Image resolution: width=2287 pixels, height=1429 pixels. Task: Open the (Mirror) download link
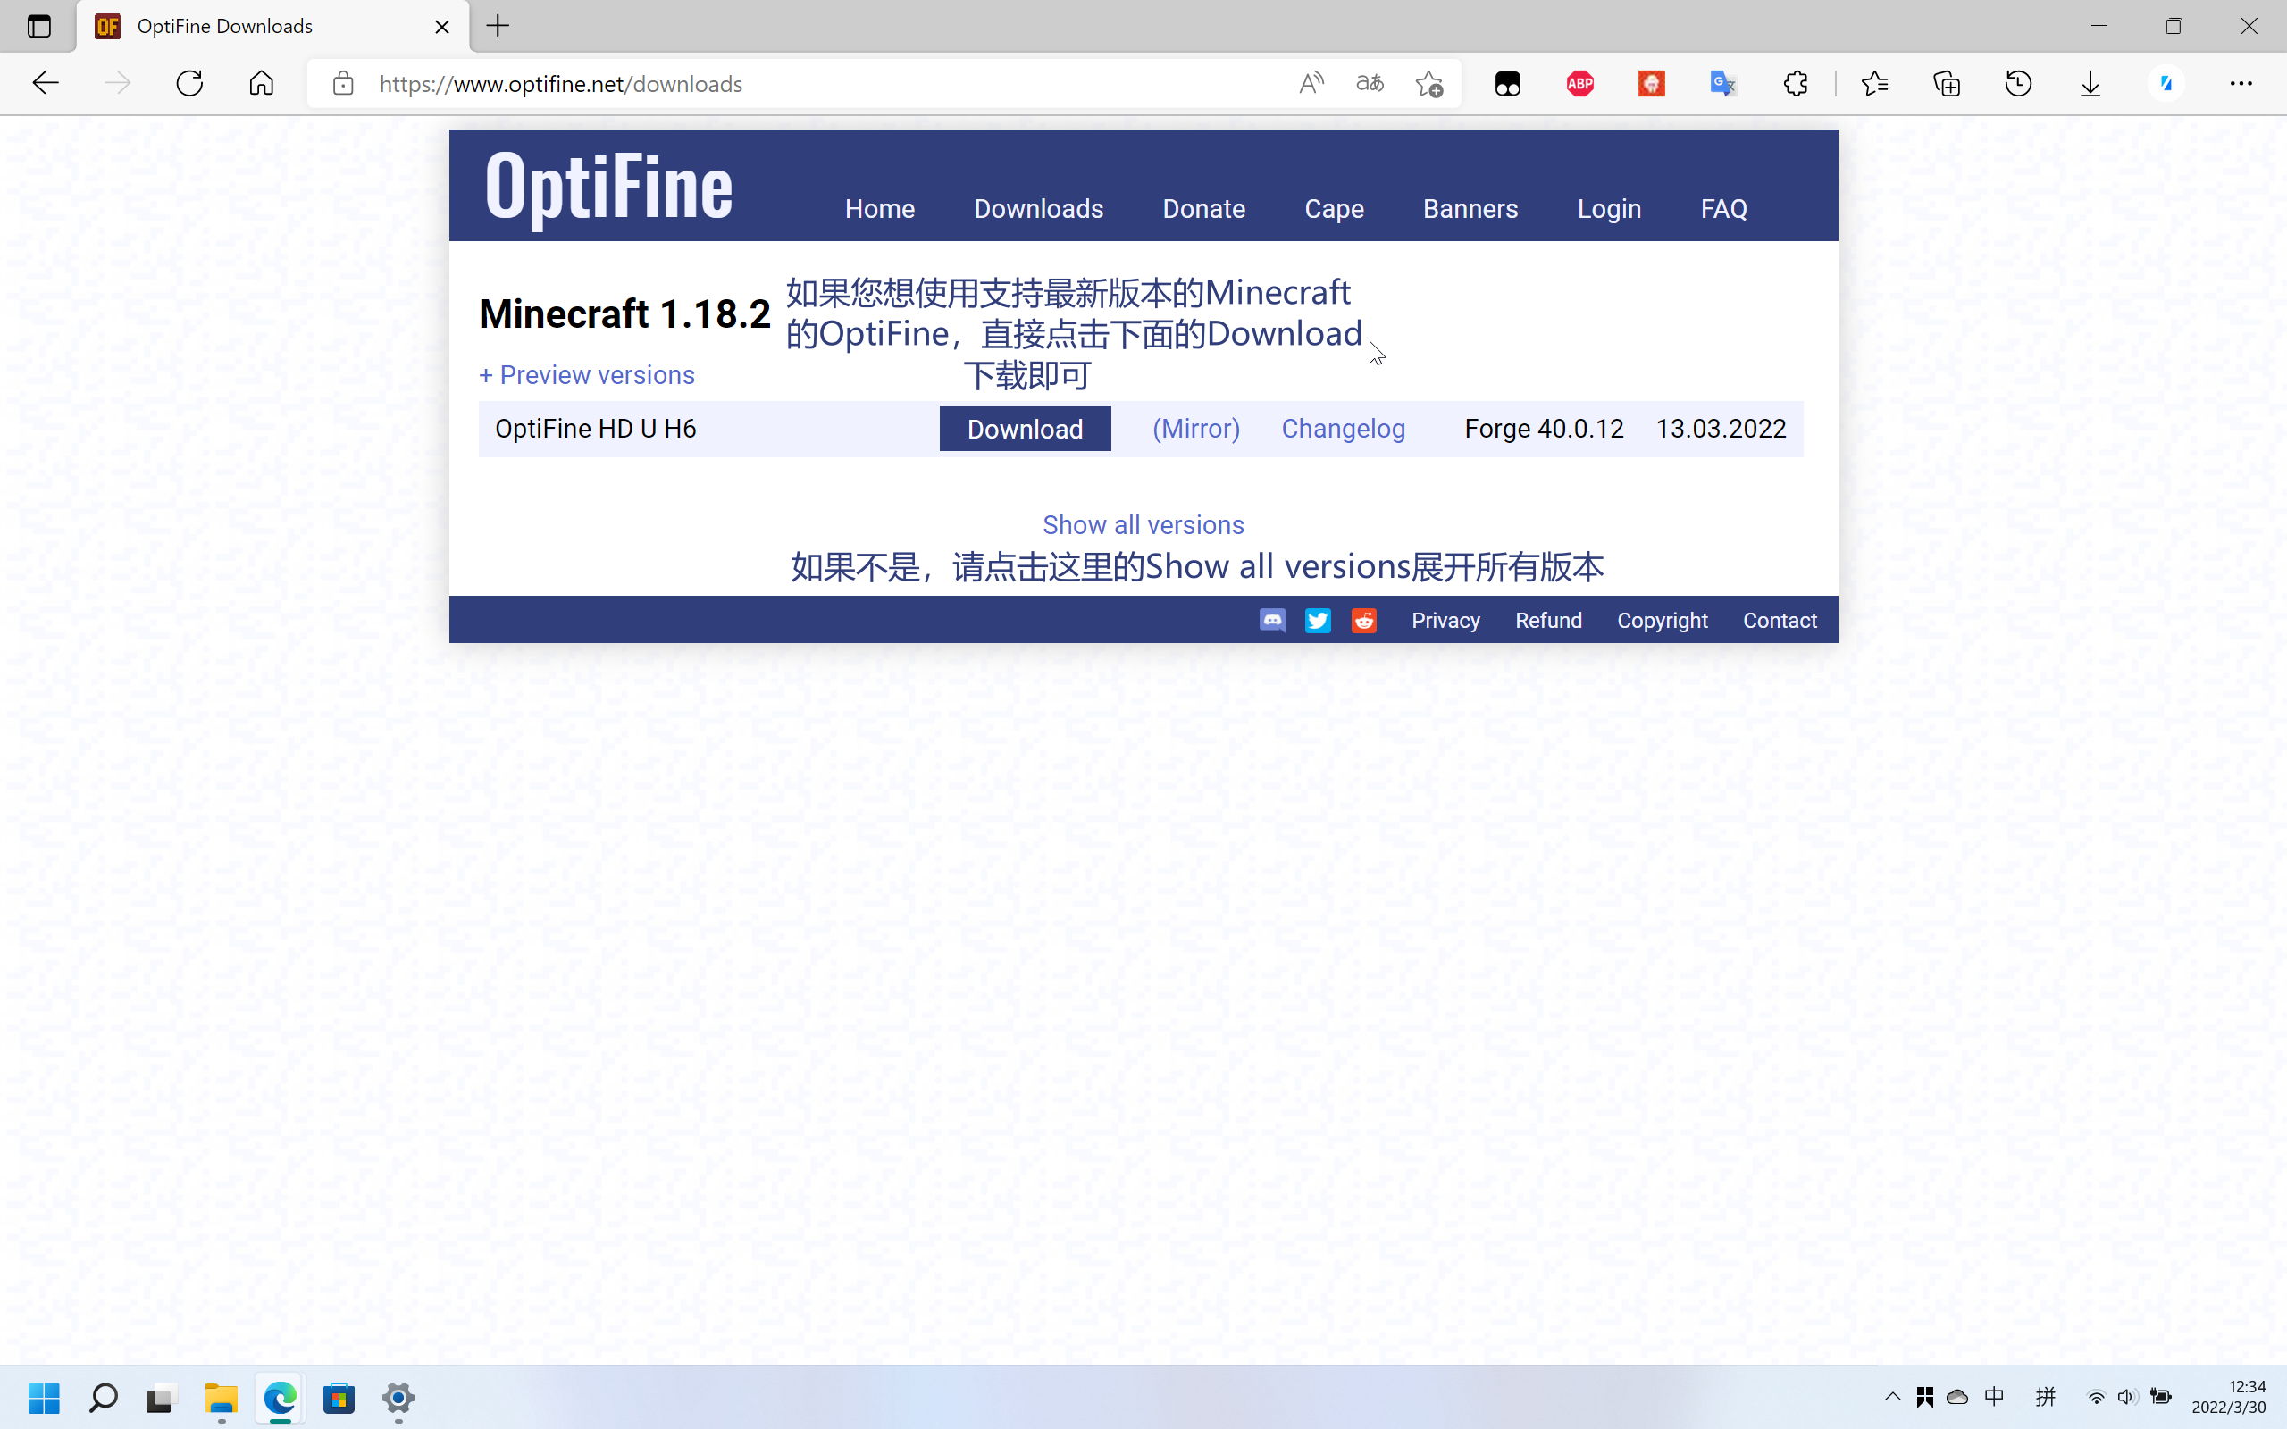(1196, 429)
